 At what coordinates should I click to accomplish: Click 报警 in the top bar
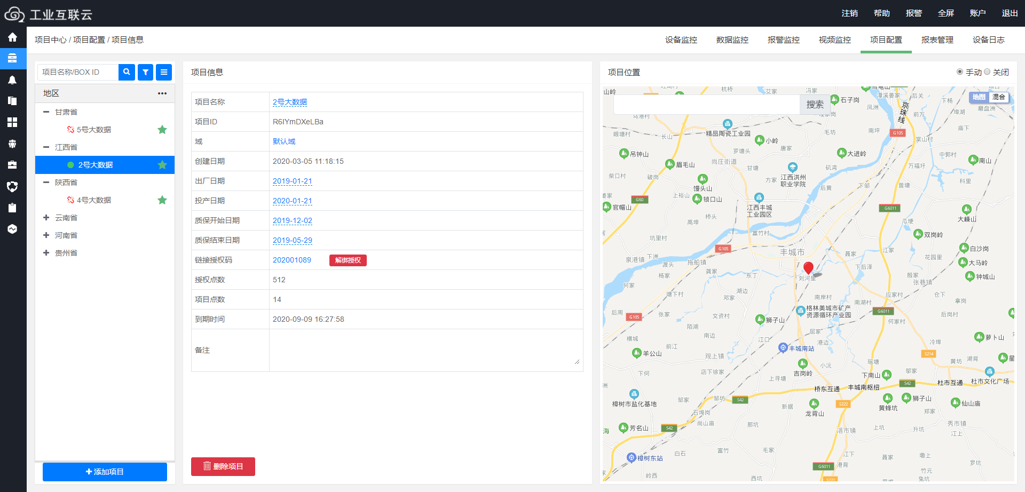pyautogui.click(x=914, y=13)
